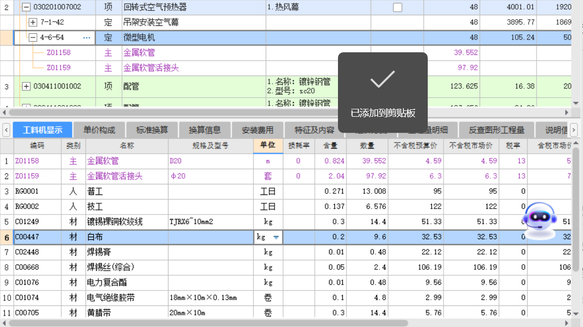Sort by the 编码 column header
Screen dimensions: 583x327
tap(37, 146)
